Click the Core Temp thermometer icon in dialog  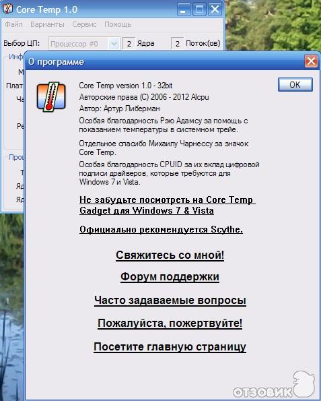tap(51, 96)
